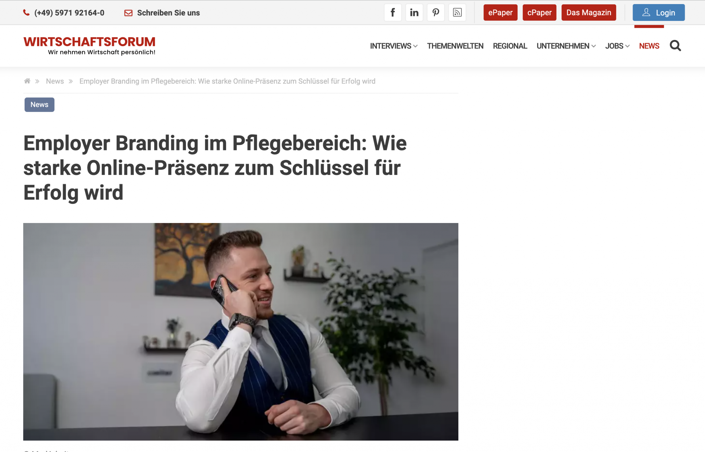Screen dimensions: 705x452
Task: Expand the Unternehmen dropdown menu
Action: [x=566, y=46]
